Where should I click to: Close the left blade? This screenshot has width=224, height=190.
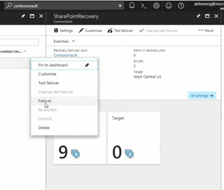[41, 16]
